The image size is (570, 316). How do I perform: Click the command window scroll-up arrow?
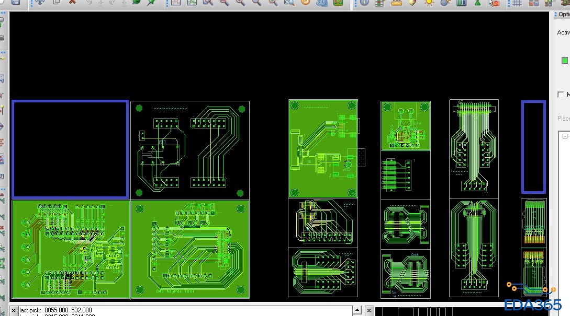pos(357,310)
